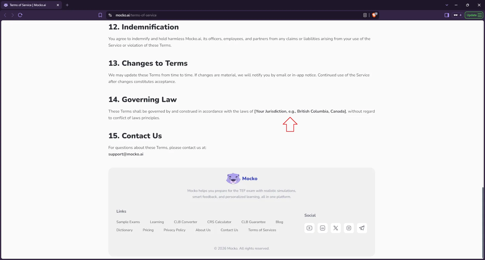Click the 'Links' footer section label
This screenshot has width=485, height=260.
point(121,211)
